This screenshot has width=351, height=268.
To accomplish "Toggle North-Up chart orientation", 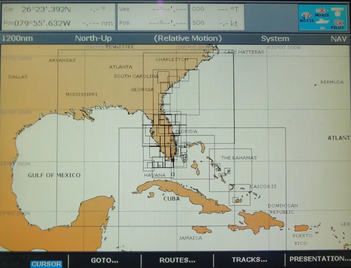I will coord(93,39).
